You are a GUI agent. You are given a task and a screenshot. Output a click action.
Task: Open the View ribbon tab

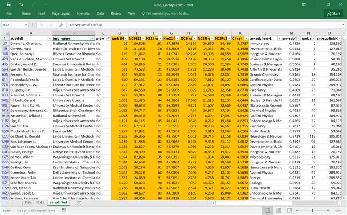click(131, 13)
